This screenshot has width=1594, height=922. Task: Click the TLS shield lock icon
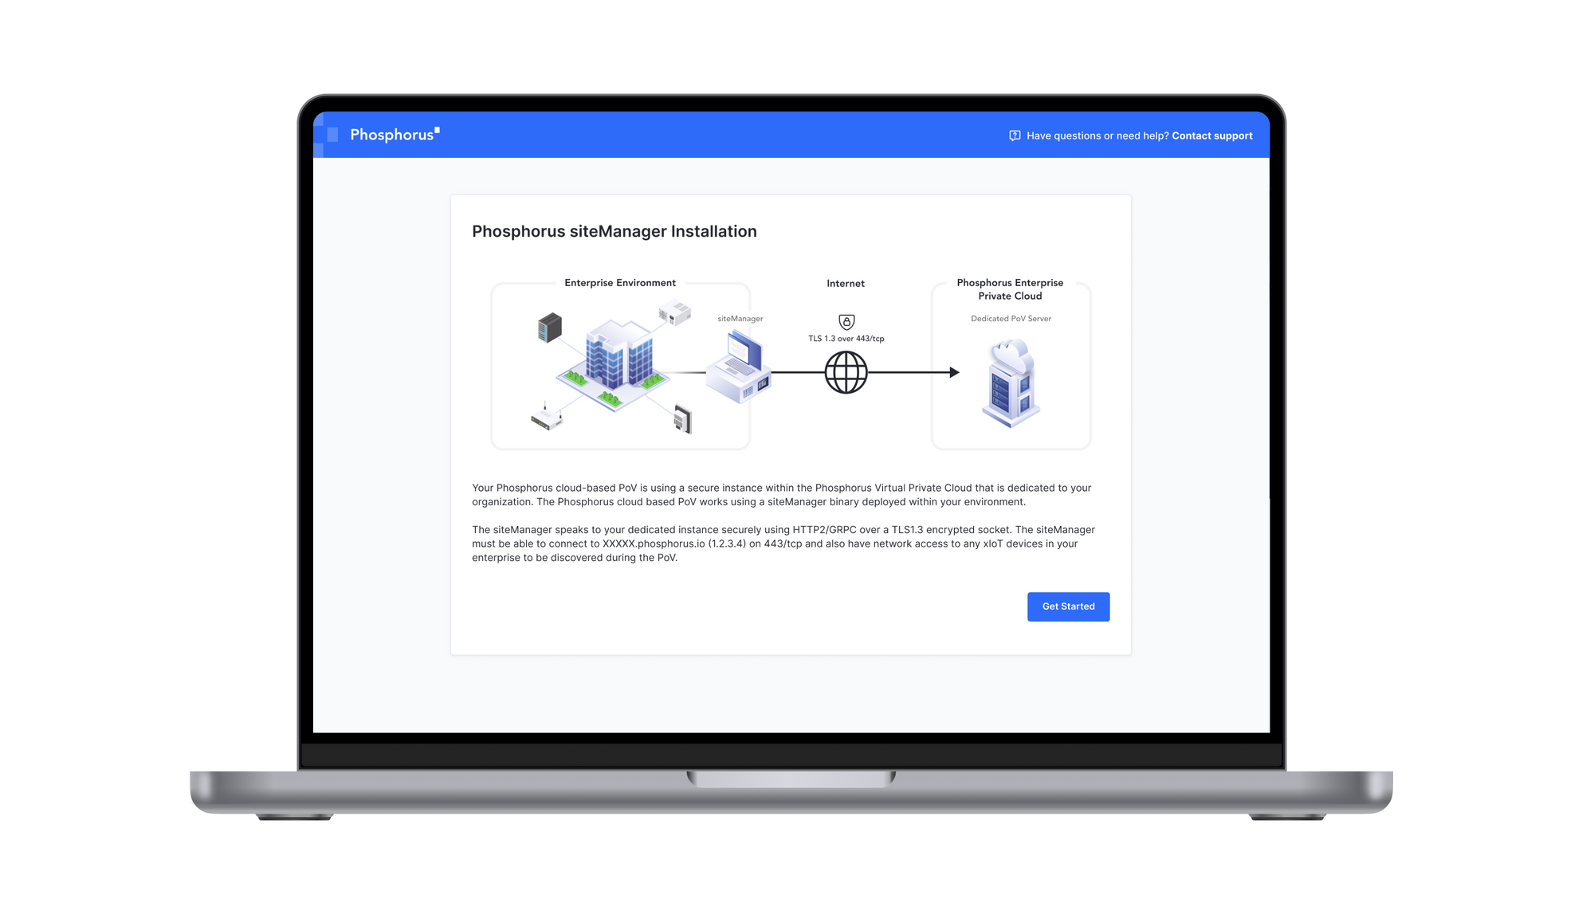tap(846, 321)
